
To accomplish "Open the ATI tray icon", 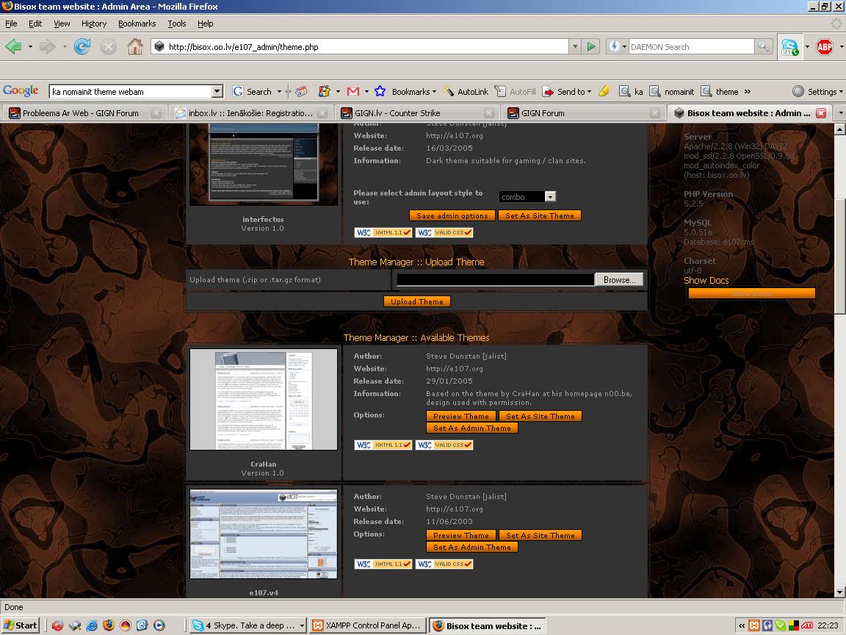I will point(806,626).
